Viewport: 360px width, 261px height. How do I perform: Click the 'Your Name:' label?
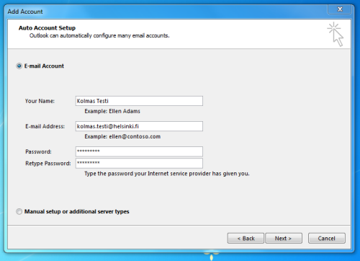coord(40,101)
